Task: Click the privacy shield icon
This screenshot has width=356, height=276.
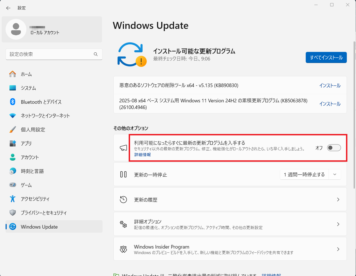Action: (13, 213)
